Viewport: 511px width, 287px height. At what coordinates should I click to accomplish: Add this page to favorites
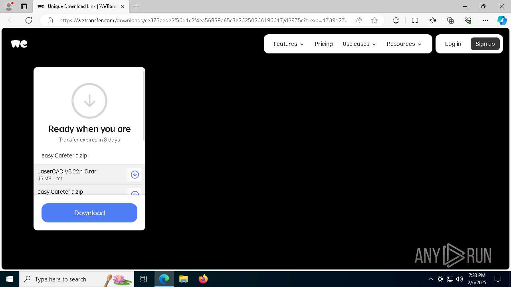374,20
